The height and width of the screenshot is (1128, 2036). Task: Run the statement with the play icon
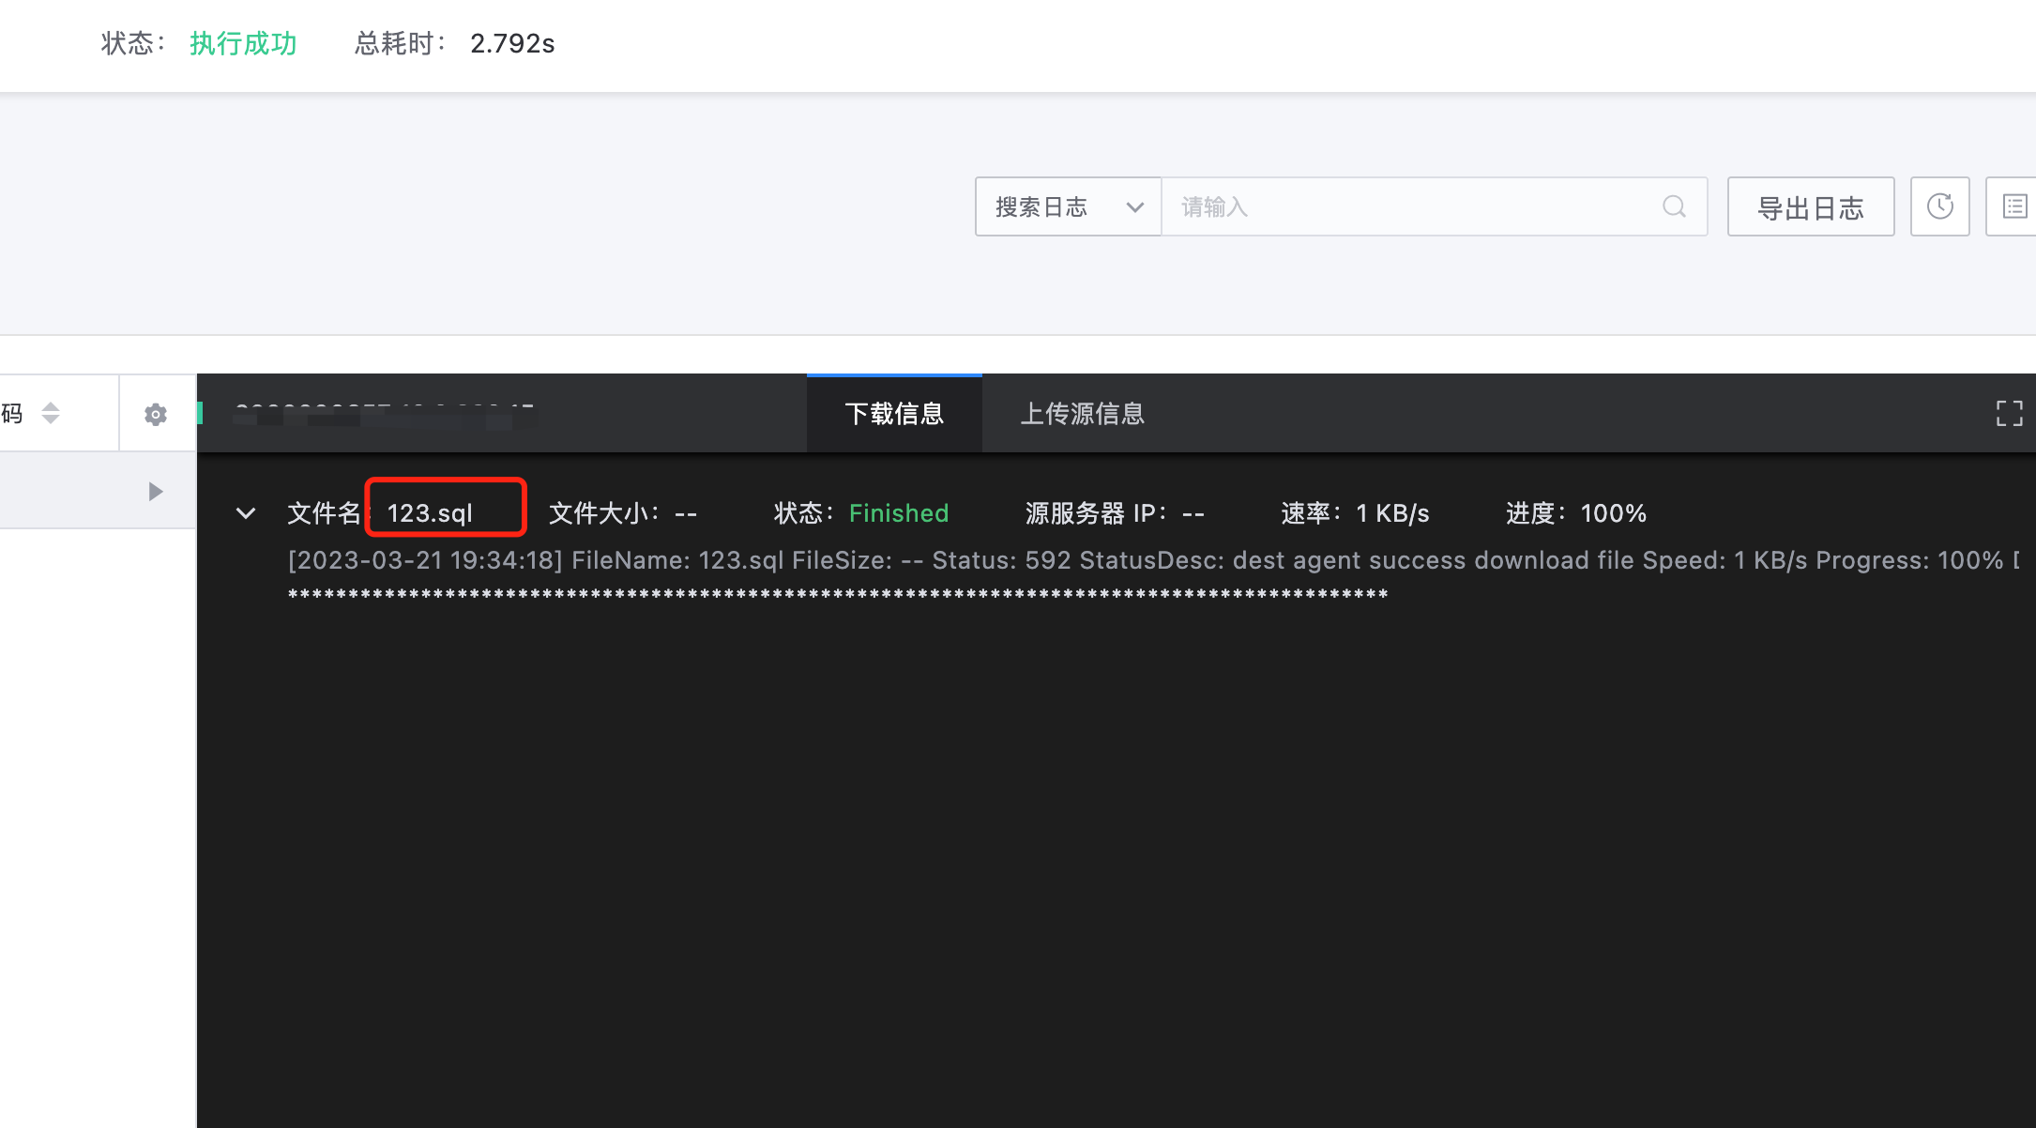coord(156,490)
